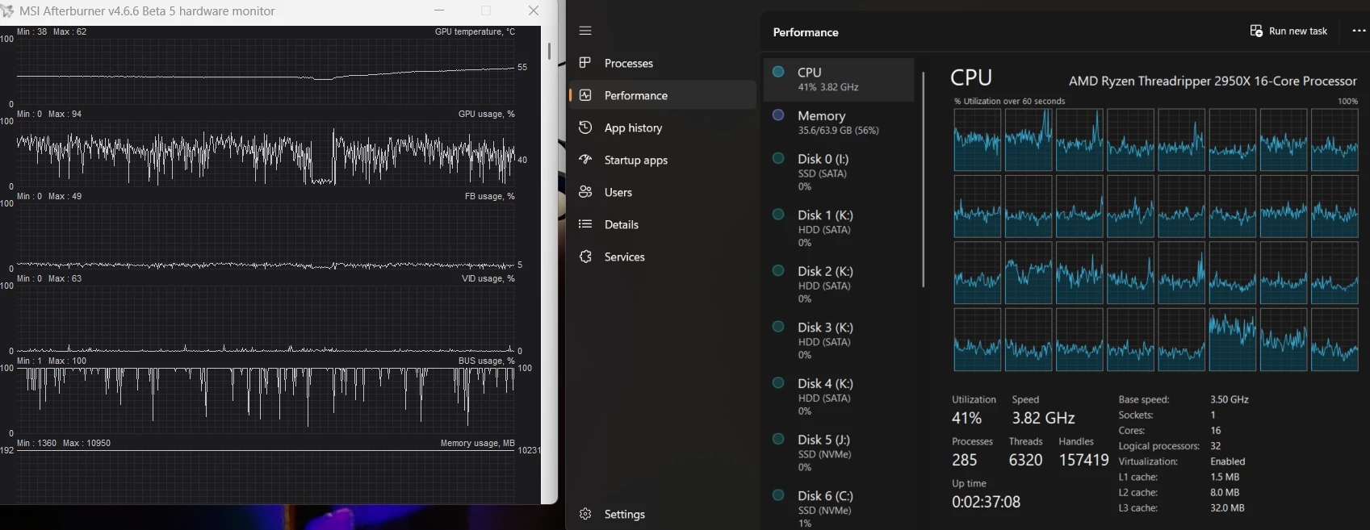
Task: Click the Run new task icon
Action: [1256, 31]
